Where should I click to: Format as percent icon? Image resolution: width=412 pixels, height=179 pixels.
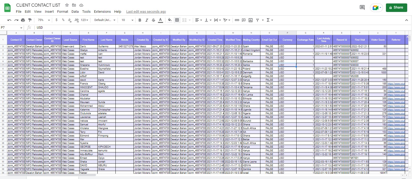(63, 20)
